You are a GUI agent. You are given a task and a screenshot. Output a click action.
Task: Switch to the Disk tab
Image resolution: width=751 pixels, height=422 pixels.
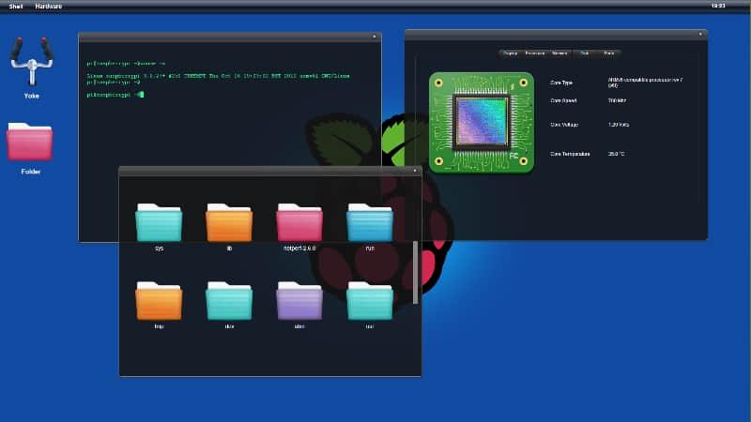(585, 53)
